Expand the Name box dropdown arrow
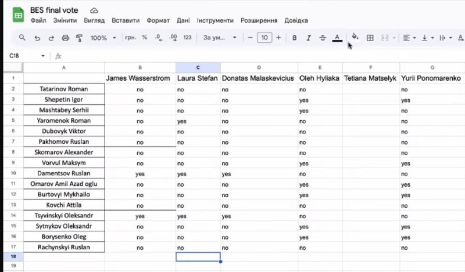This screenshot has width=465, height=272. click(x=43, y=56)
